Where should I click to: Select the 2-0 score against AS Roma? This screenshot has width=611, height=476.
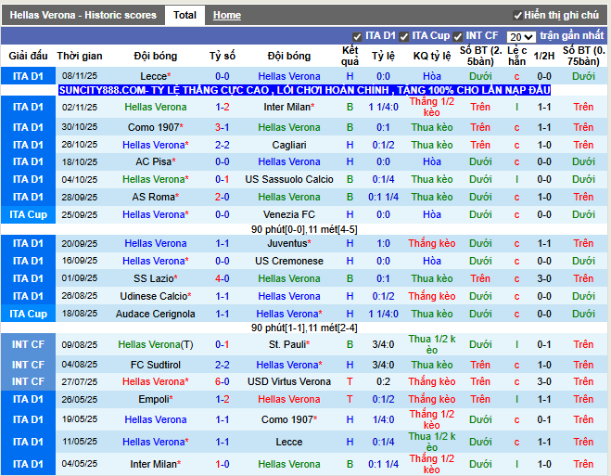click(x=223, y=197)
